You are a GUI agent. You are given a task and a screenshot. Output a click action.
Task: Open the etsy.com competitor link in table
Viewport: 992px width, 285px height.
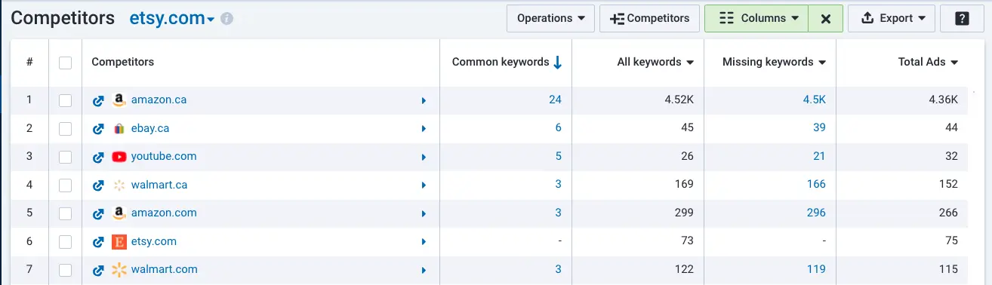(x=154, y=241)
